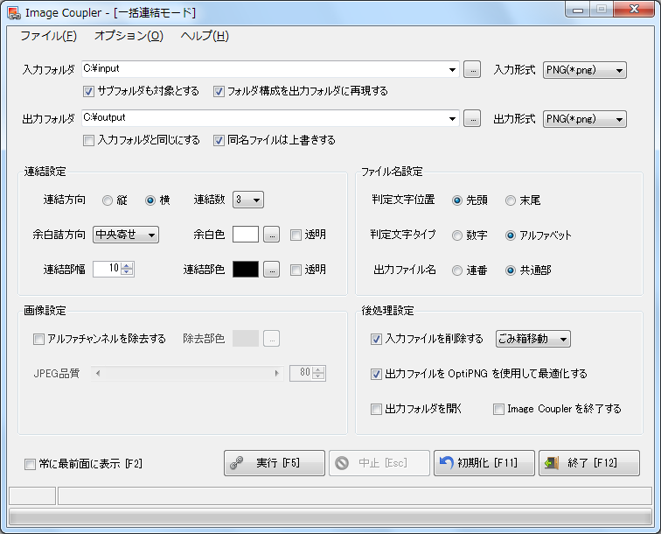Enable サブフォルダも対象とする checkbox

click(x=88, y=91)
